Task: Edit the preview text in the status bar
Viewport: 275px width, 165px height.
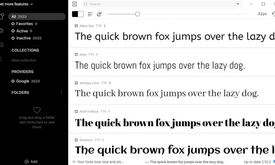Action: coord(187,162)
